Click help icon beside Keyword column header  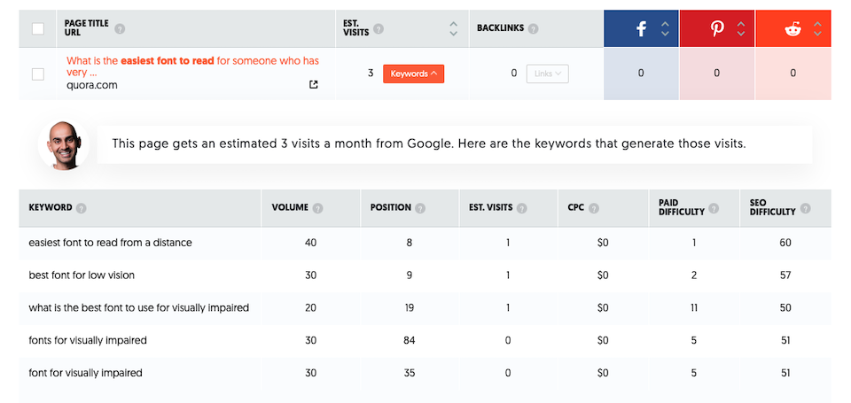click(81, 208)
